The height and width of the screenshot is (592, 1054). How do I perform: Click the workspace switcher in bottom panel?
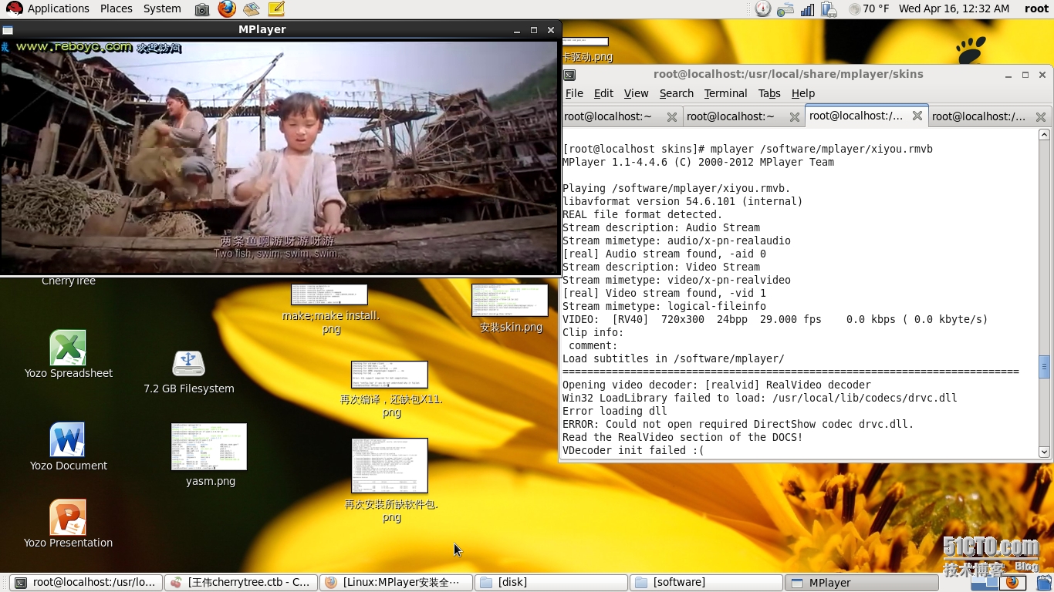coord(997,583)
